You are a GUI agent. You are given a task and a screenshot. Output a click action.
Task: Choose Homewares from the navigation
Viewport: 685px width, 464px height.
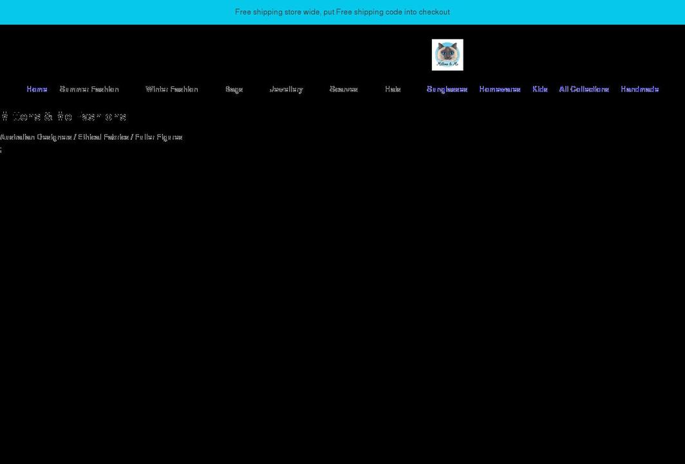[500, 89]
